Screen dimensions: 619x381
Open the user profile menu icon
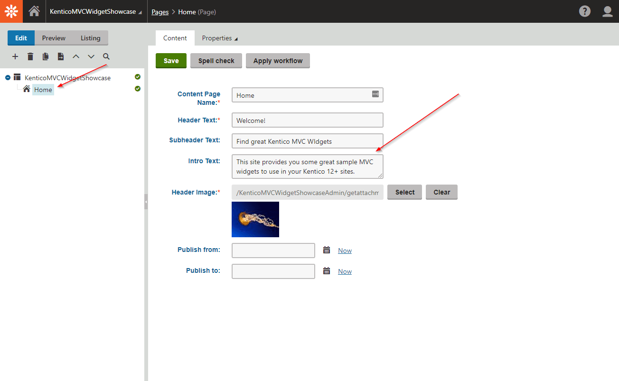(x=608, y=11)
